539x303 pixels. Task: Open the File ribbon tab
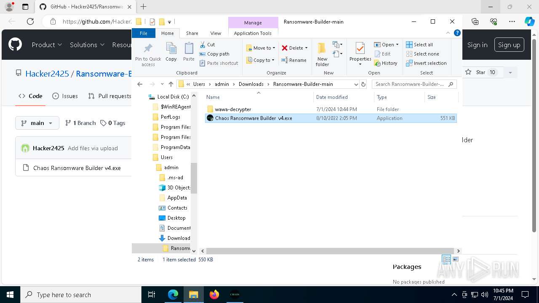pos(144,33)
